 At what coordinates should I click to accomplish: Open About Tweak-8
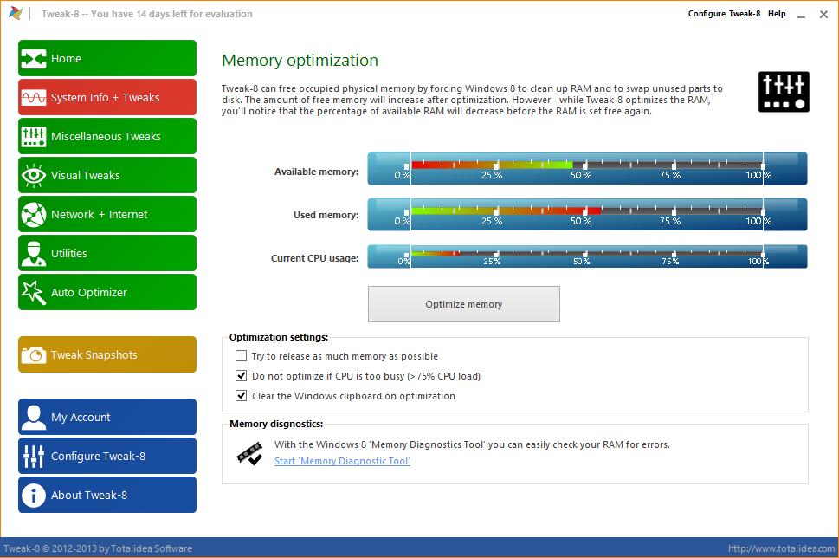[107, 496]
